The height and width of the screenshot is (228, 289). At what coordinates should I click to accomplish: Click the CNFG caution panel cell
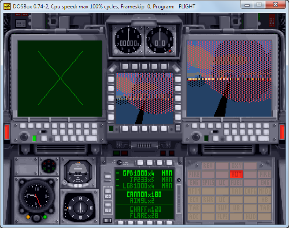click(251, 191)
